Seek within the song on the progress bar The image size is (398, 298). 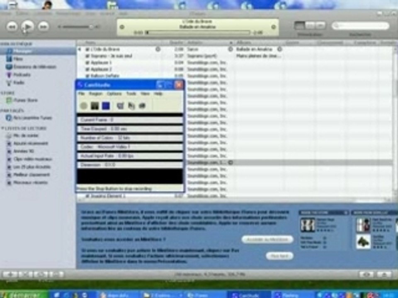tap(198, 32)
